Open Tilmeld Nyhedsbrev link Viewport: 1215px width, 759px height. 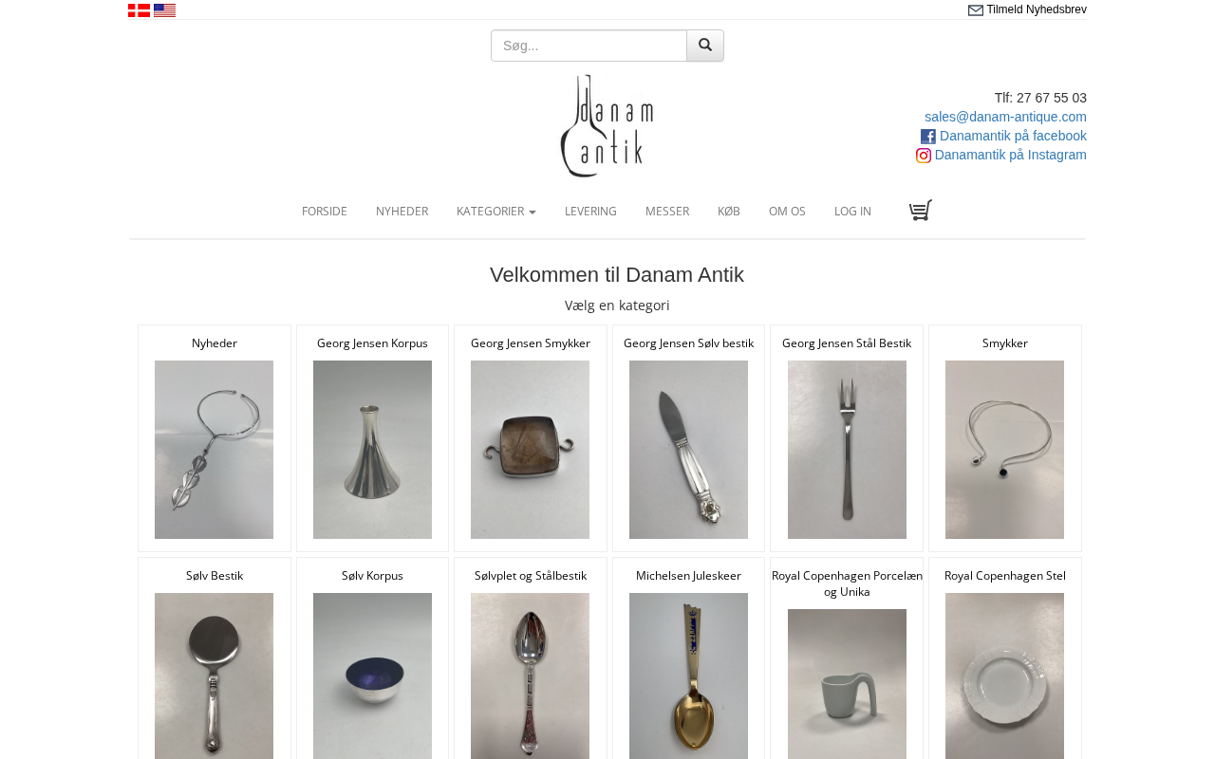click(x=1037, y=9)
